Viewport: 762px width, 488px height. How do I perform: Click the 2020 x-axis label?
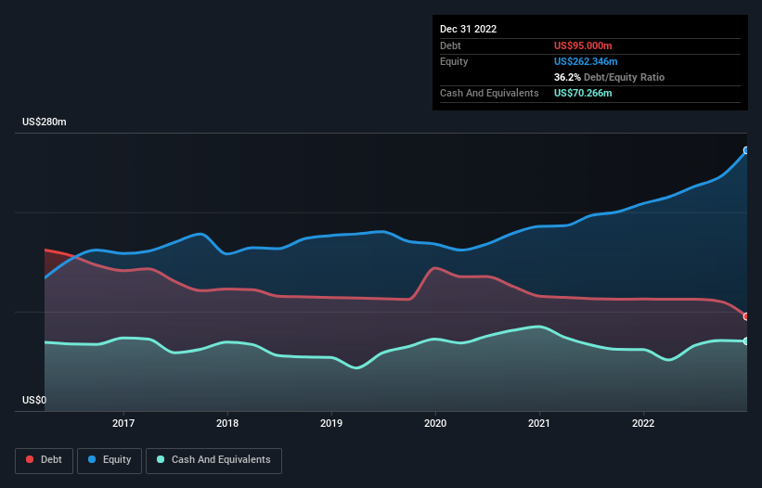click(x=435, y=423)
